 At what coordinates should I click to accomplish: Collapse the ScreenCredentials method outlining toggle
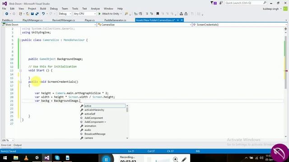tap(20, 82)
